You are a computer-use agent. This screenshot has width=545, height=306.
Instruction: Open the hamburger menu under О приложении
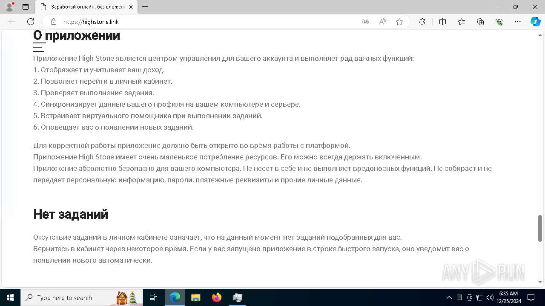coord(39,47)
